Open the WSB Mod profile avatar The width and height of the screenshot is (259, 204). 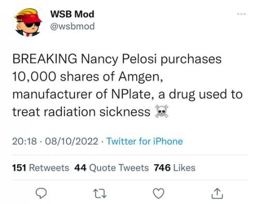click(28, 22)
